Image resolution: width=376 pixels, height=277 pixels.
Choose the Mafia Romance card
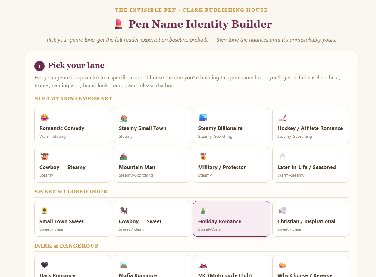tap(152, 266)
